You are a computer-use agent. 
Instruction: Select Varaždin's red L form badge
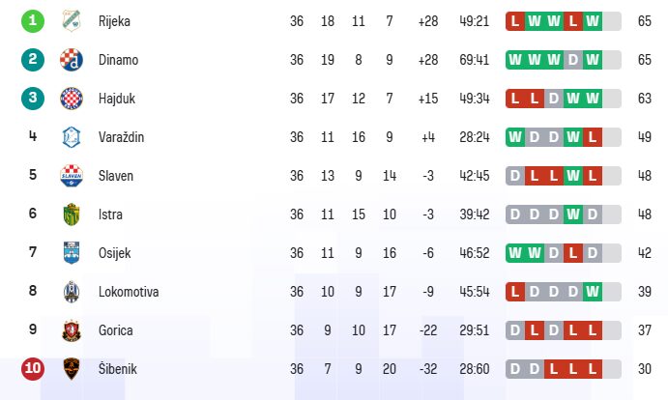(593, 137)
